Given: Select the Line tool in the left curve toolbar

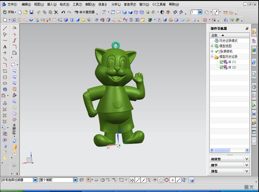Looking at the screenshot, I should [x=5, y=28].
